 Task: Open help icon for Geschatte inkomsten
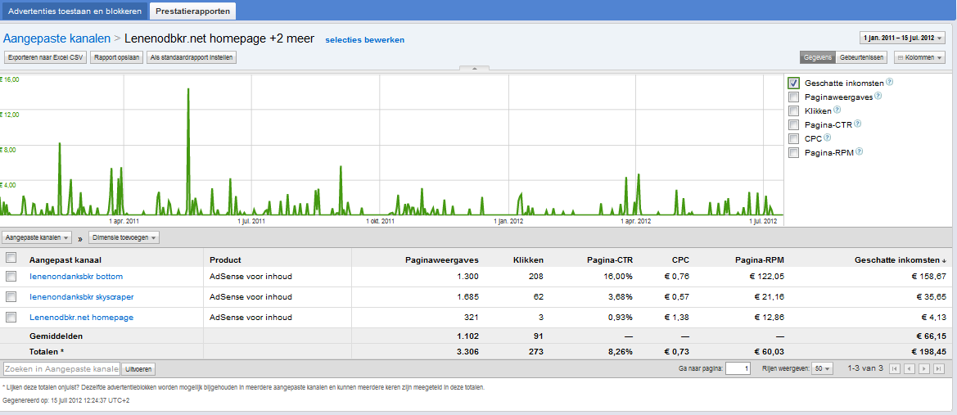[889, 82]
